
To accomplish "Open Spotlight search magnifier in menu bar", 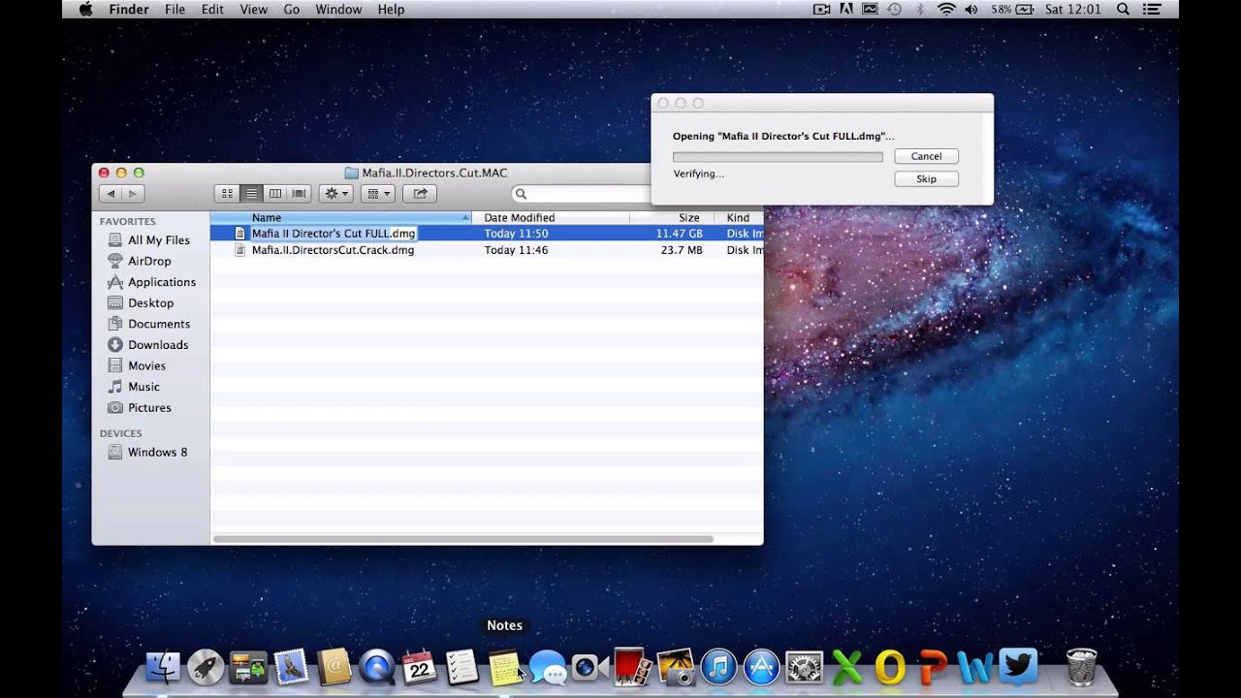I will pos(1123,9).
